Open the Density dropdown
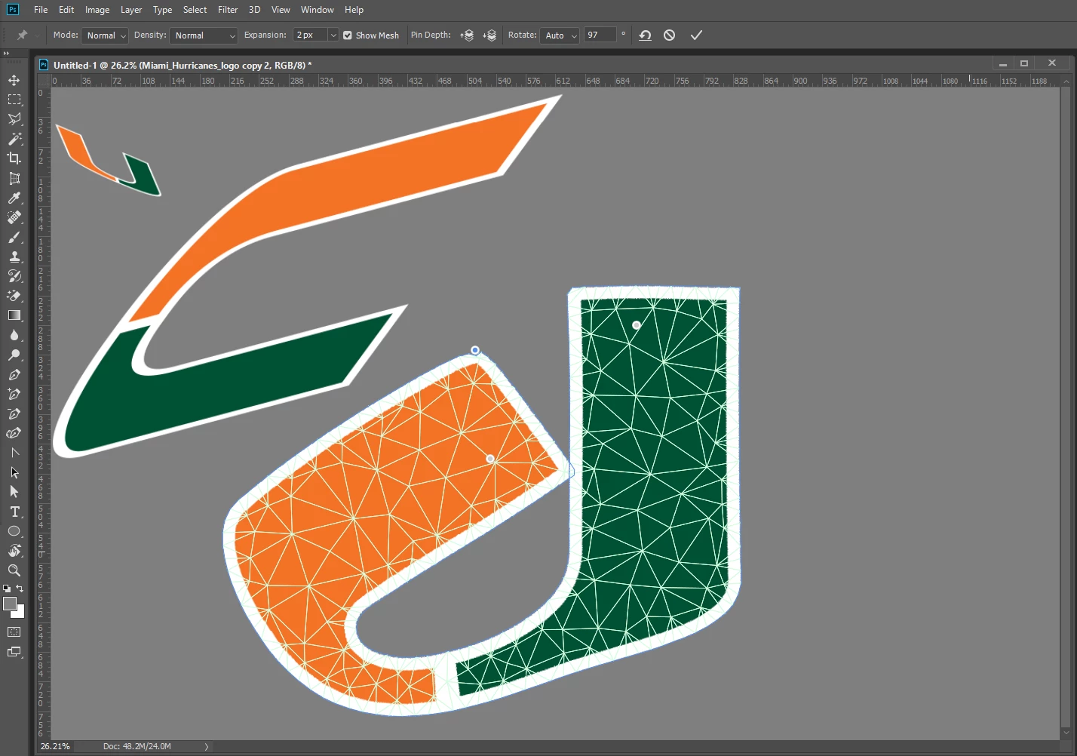This screenshot has height=756, width=1077. point(204,35)
